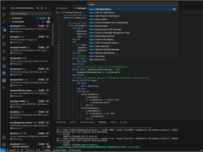The height and width of the screenshot is (152, 203).
Task: Click src breadcrumb in editor
Action: coord(57,13)
